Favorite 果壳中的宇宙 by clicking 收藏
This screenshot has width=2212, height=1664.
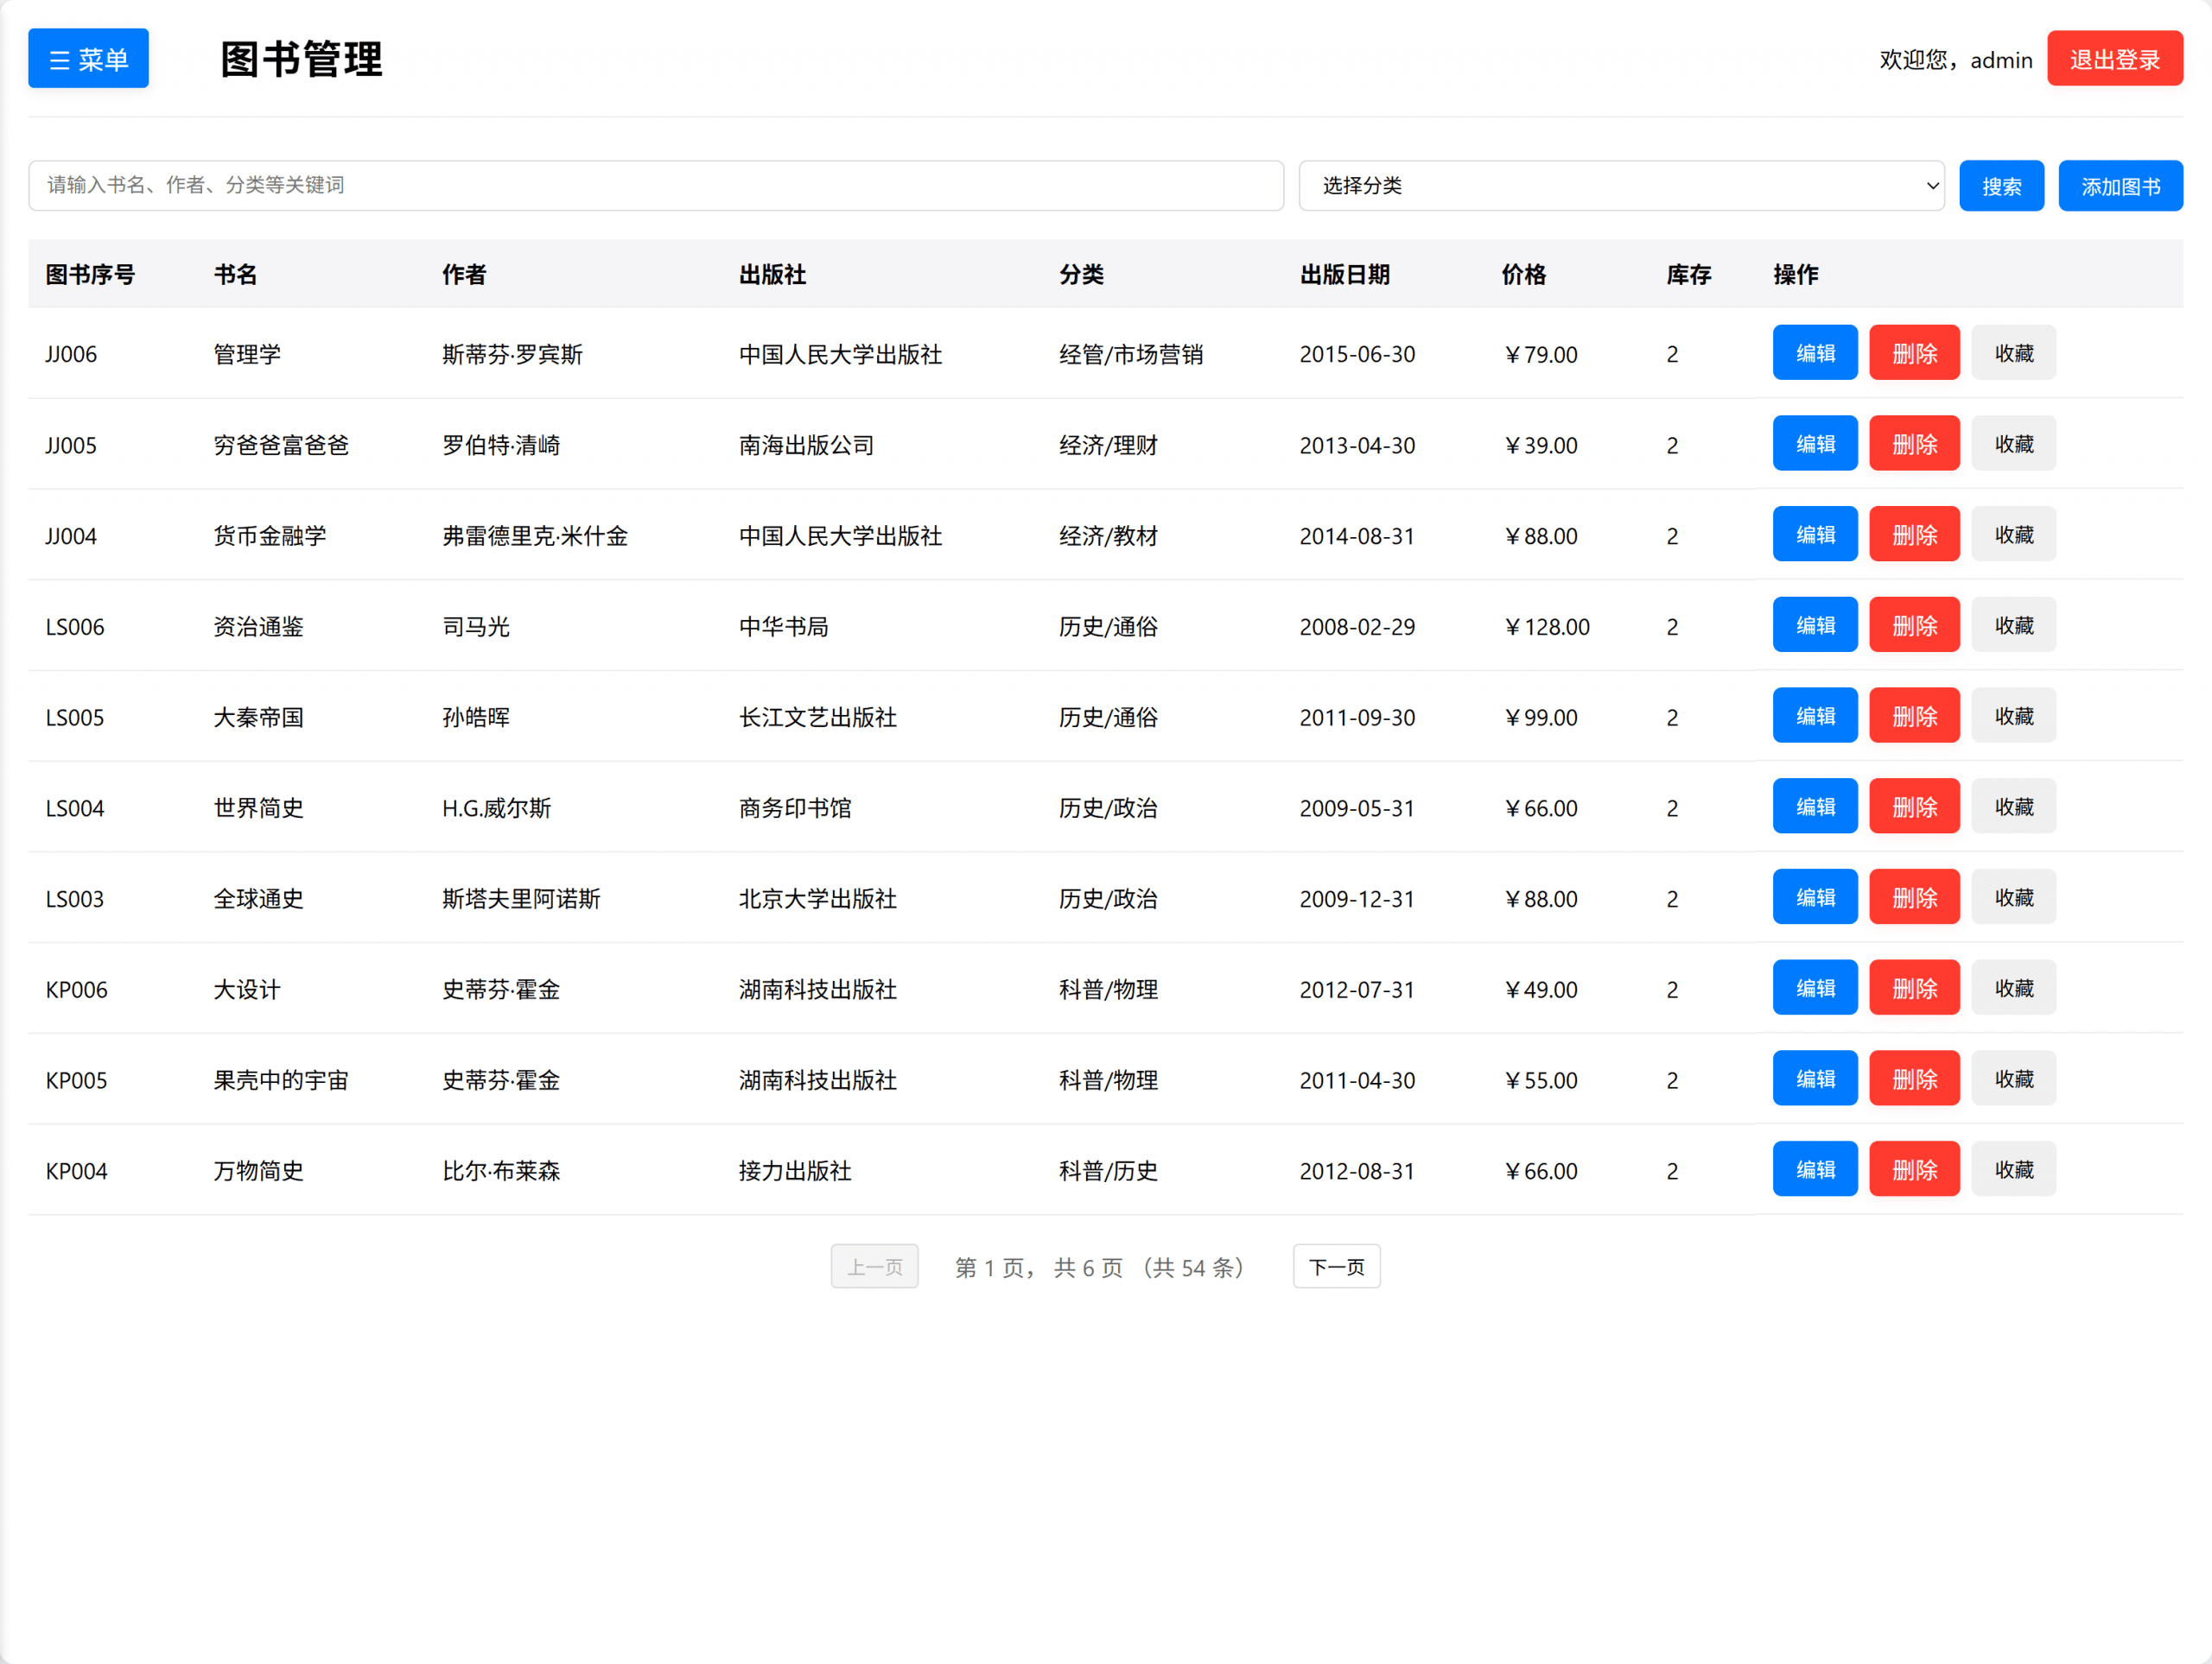point(2013,1078)
